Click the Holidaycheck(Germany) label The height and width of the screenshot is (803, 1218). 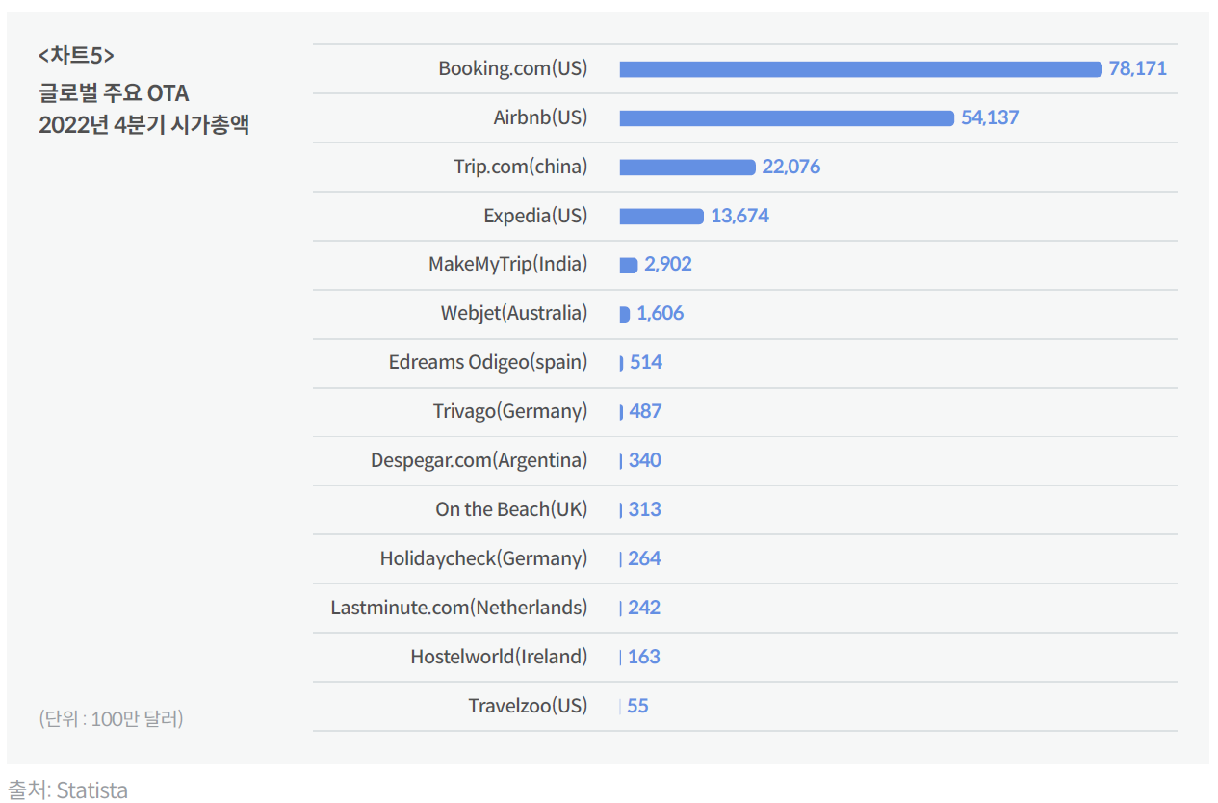(483, 558)
